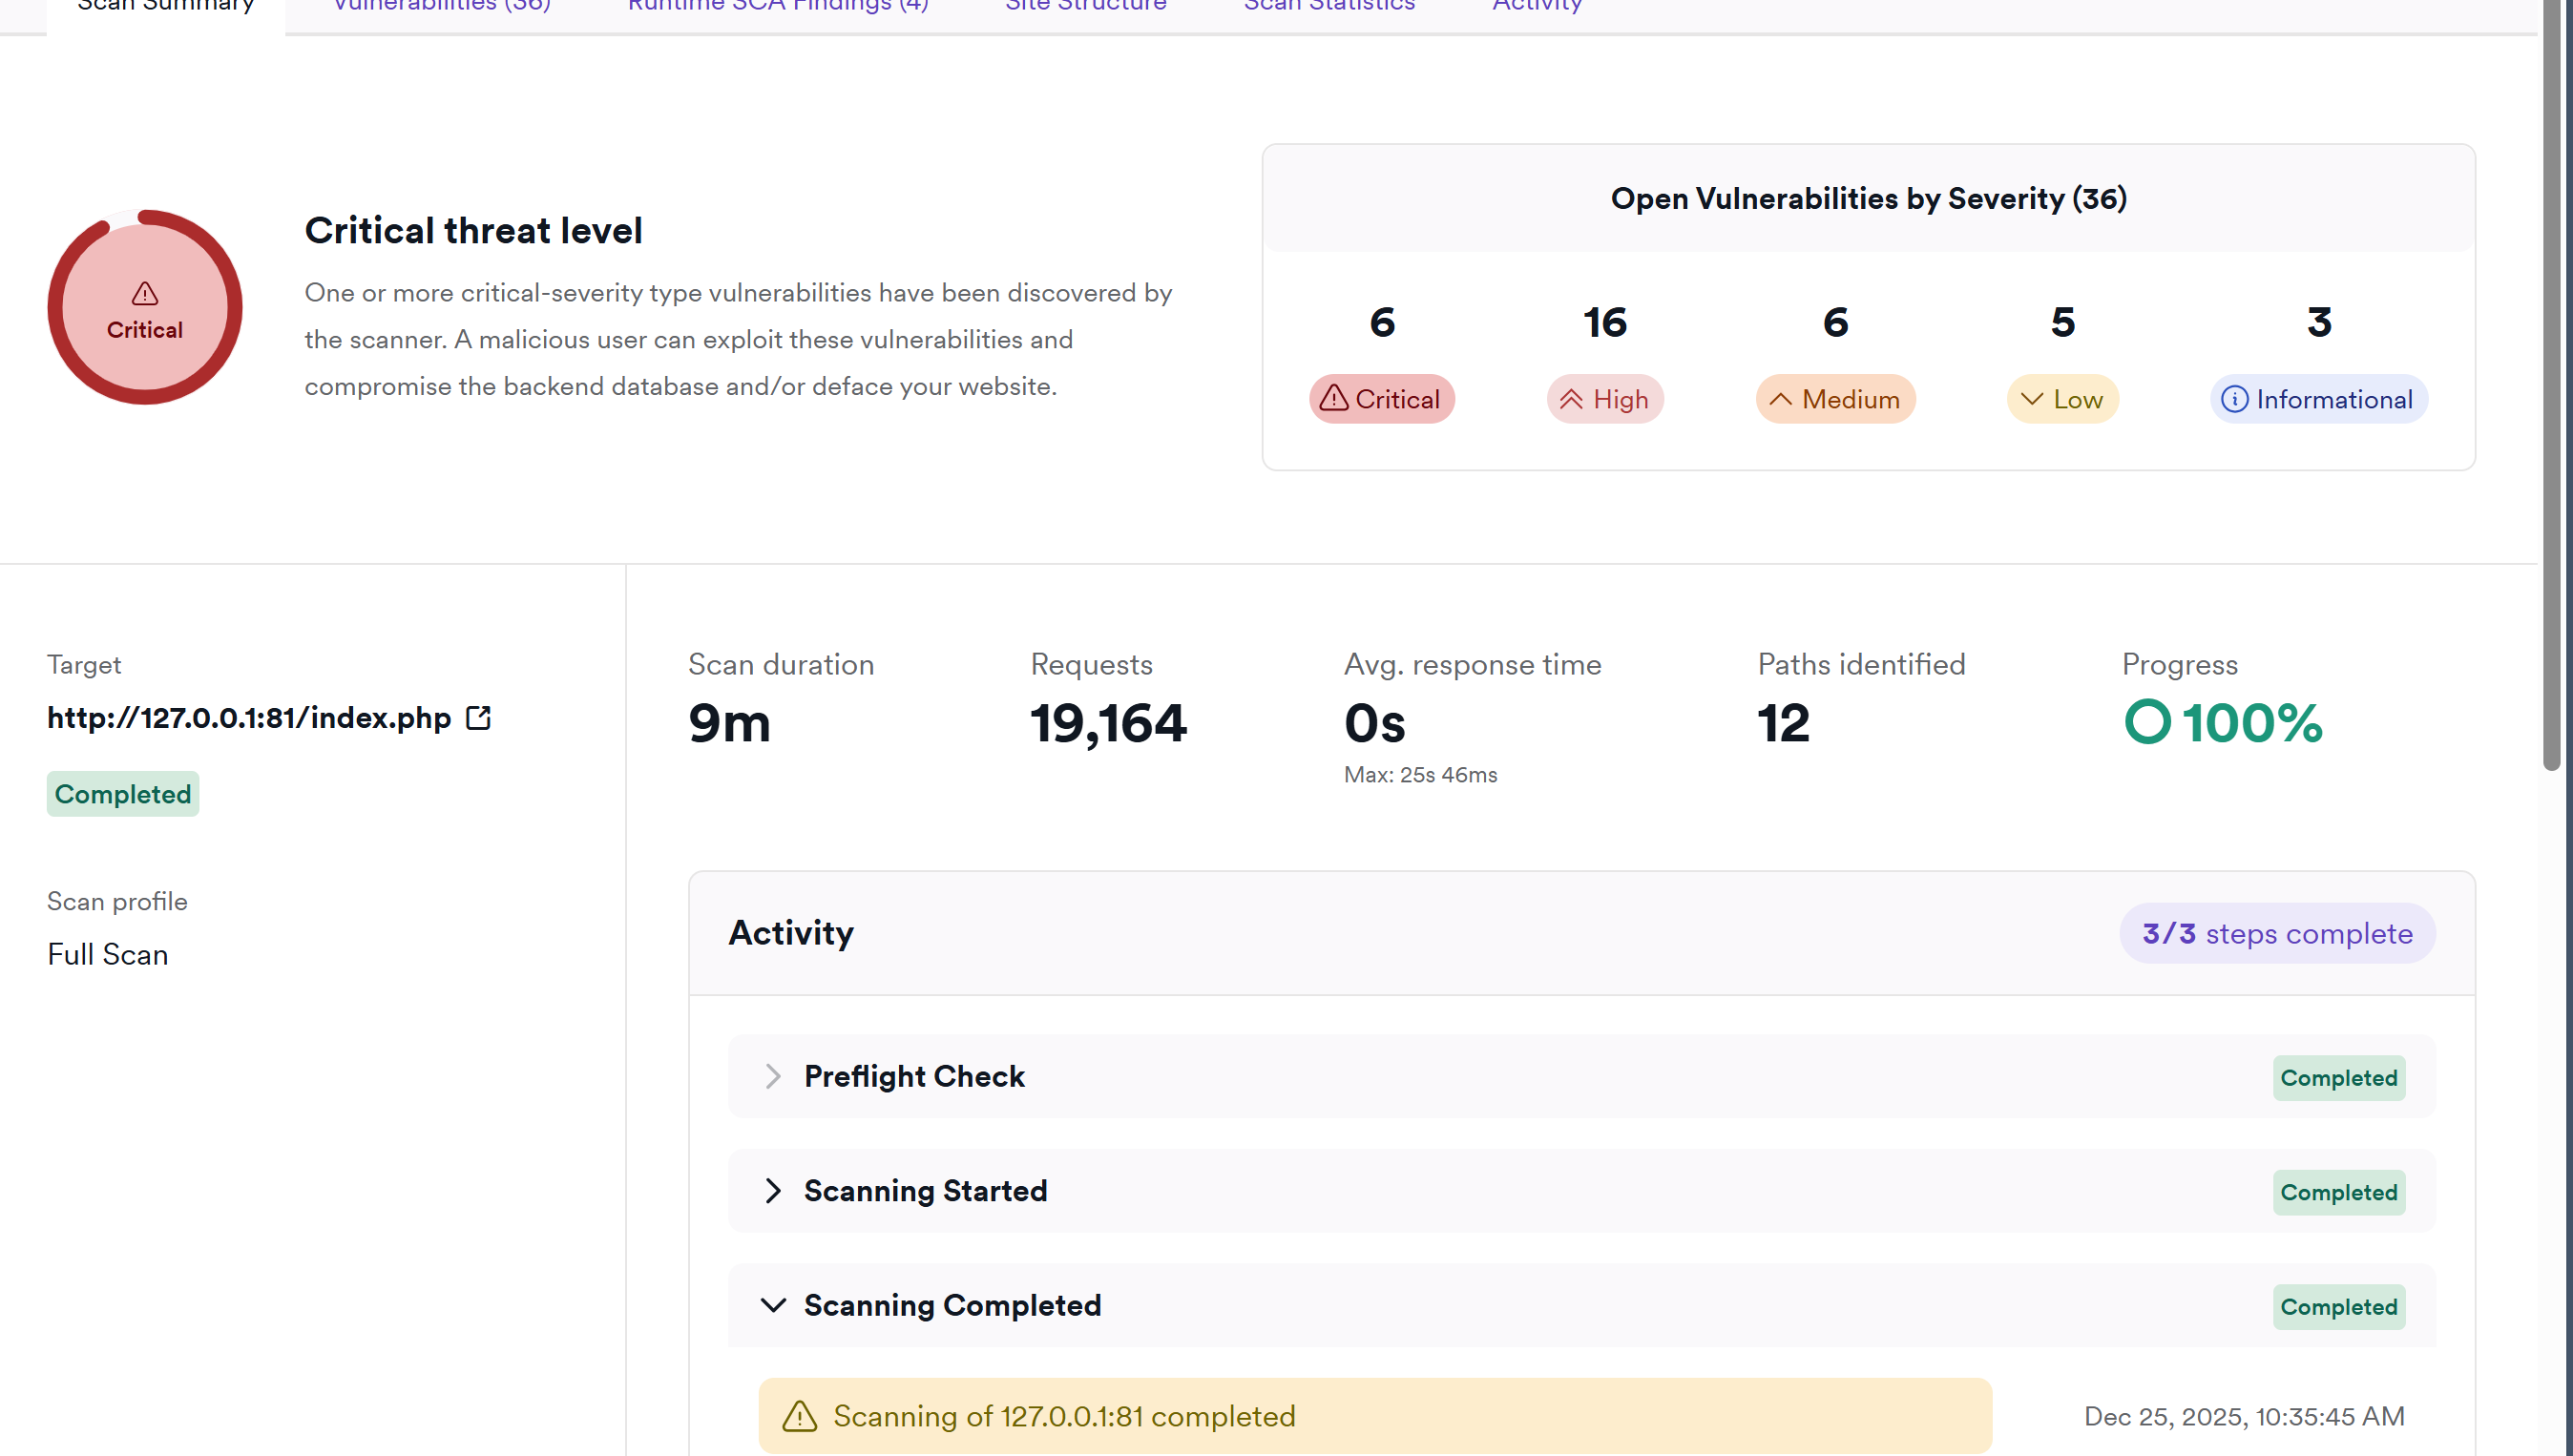The width and height of the screenshot is (2573, 1456).
Task: Click the Critical warning triangle badge icon
Action: pos(1333,399)
